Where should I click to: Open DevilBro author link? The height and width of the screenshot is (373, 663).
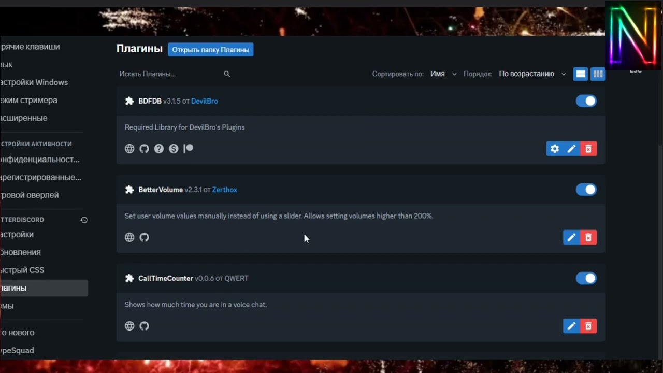tap(205, 101)
